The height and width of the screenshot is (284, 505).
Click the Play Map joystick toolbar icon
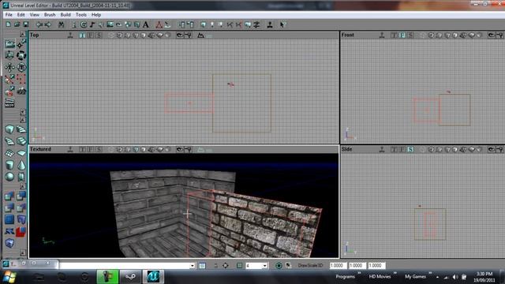click(x=270, y=24)
